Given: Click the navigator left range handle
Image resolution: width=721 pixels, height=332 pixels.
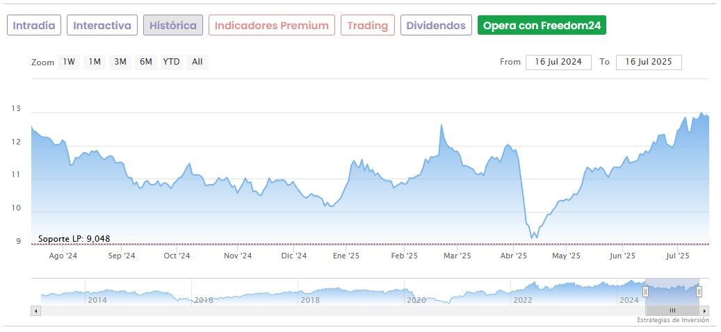Looking at the screenshot, I should (645, 292).
